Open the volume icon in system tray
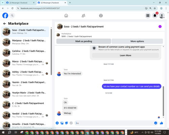This screenshot has height=135, width=169. [x=152, y=132]
